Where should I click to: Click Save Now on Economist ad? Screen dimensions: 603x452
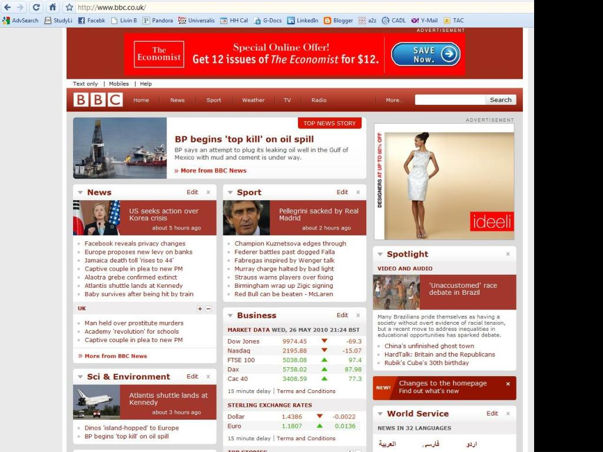[x=426, y=55]
